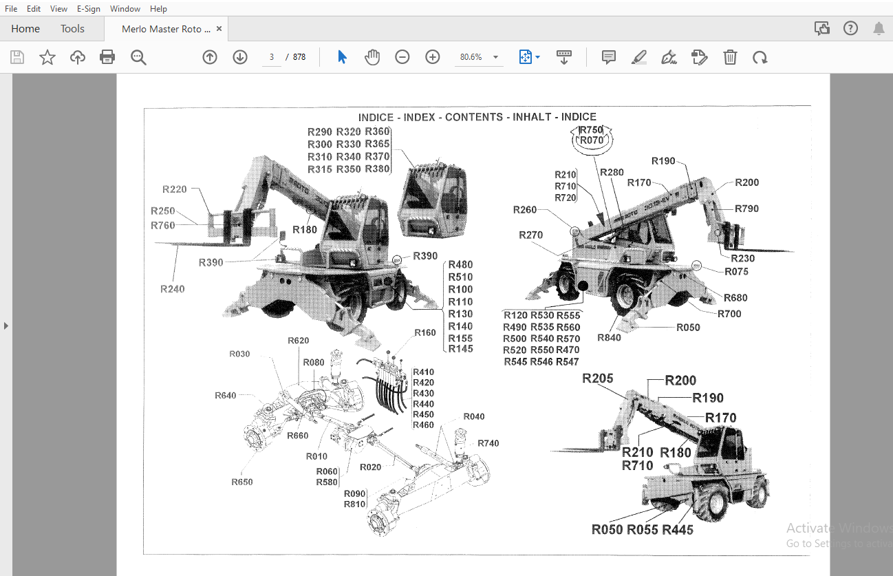
Task: Open find text magnifier tool
Action: (x=138, y=57)
